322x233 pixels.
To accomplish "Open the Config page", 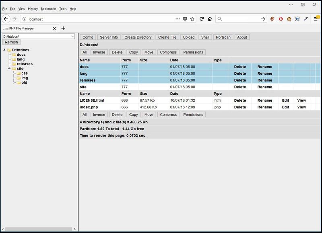I will 88,37.
